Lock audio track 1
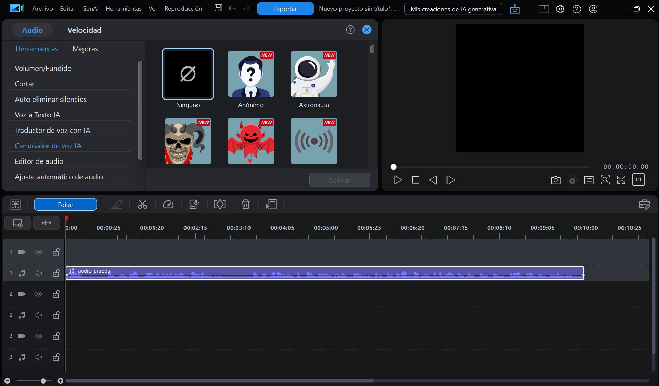This screenshot has height=386, width=659. click(56, 273)
